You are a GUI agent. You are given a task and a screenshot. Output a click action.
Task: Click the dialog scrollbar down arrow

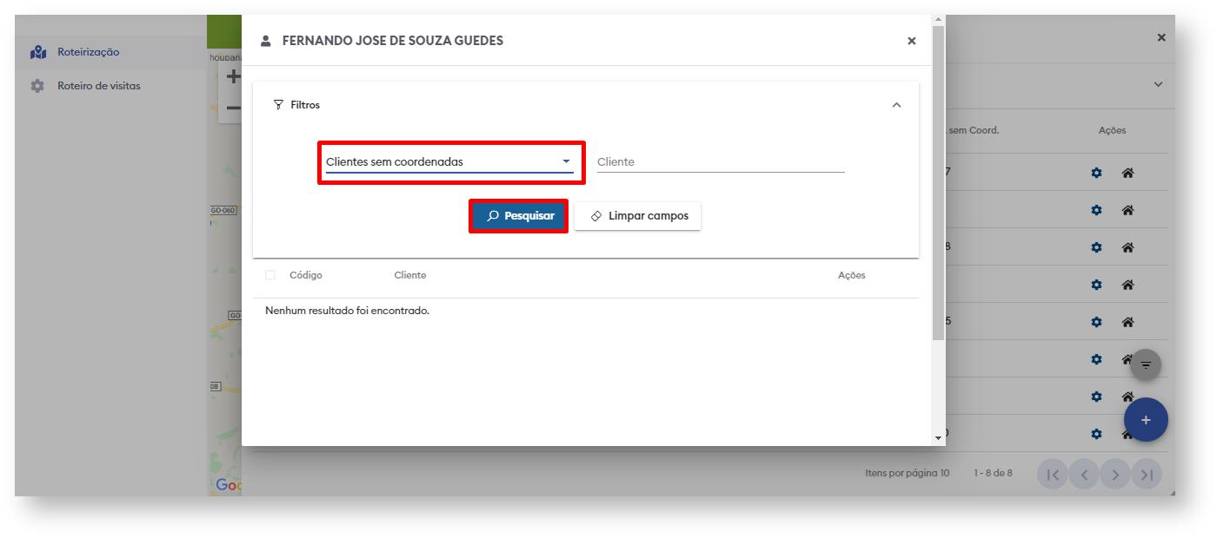938,438
